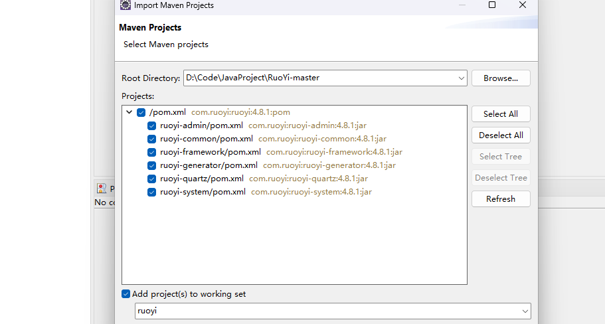Click the Eclipse icon in dialog title bar
The width and height of the screenshot is (605, 324).
(125, 5)
